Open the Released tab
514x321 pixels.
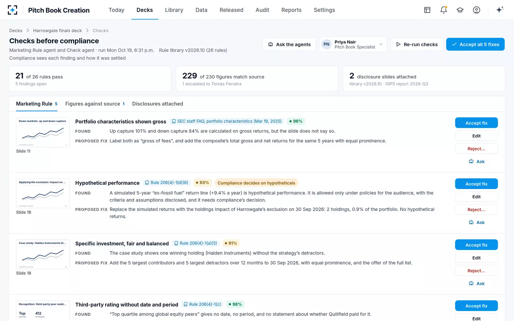tap(231, 10)
